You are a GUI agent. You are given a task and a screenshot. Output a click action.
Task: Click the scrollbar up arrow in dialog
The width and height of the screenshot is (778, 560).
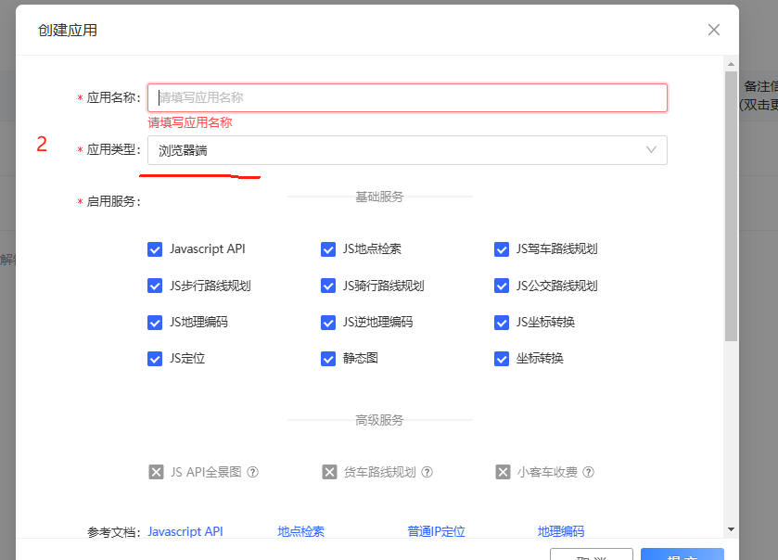[731, 62]
